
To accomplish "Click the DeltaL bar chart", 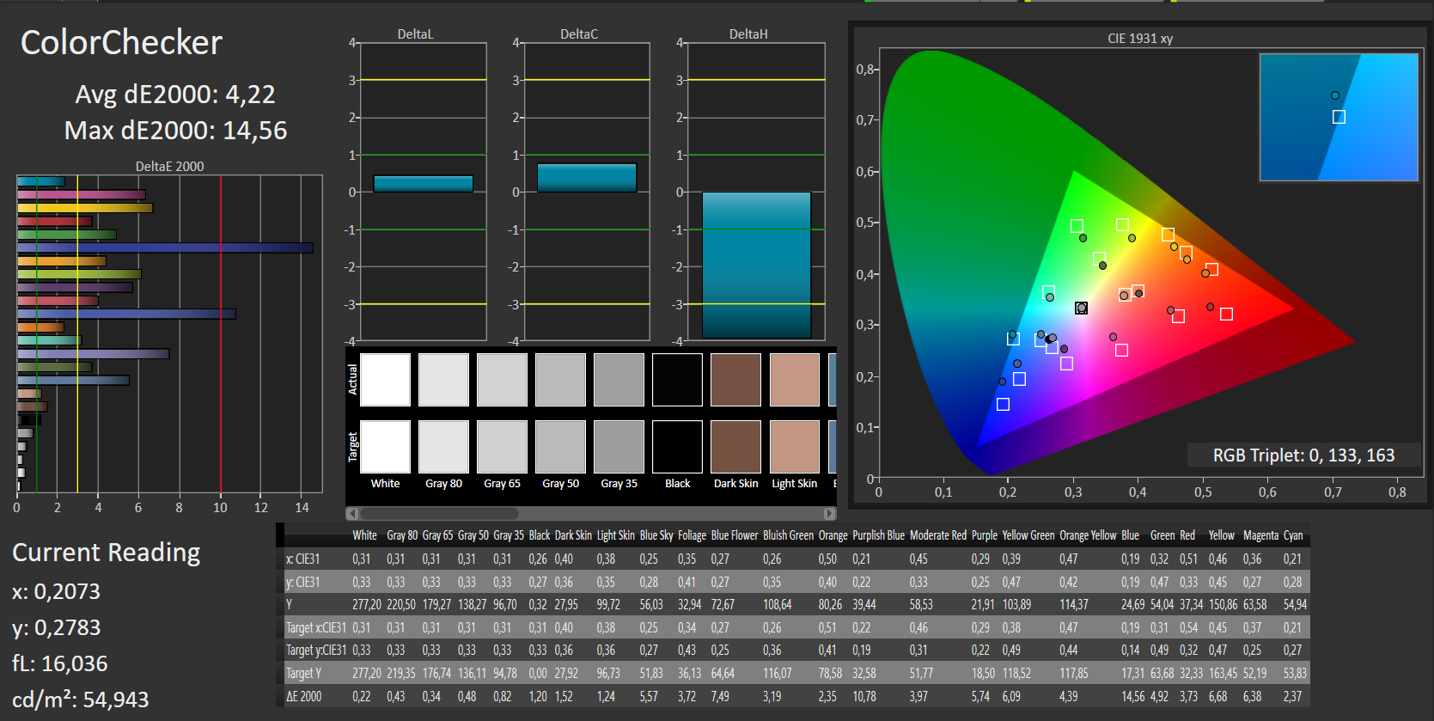I will click(x=423, y=183).
